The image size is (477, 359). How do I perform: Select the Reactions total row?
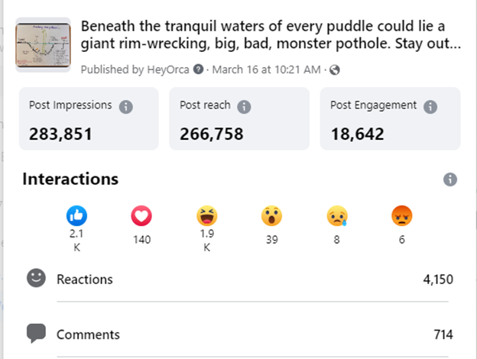click(x=238, y=280)
